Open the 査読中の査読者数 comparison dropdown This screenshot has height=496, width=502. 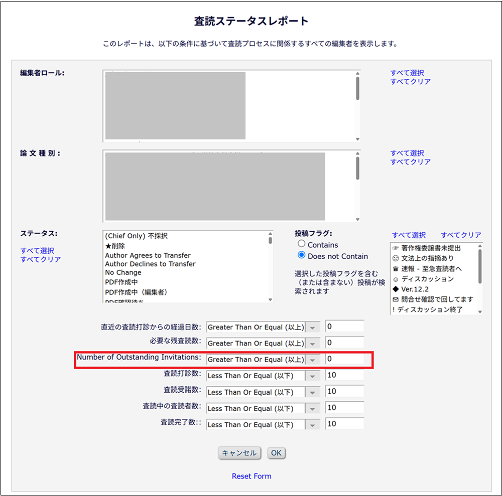263,408
